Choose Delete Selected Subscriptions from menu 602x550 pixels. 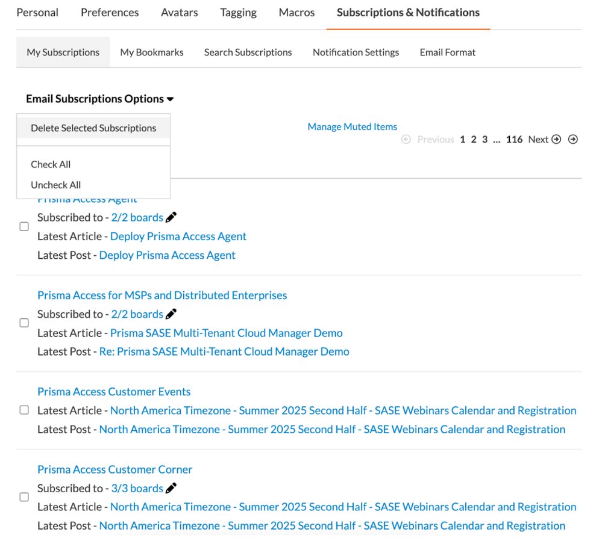pos(93,128)
